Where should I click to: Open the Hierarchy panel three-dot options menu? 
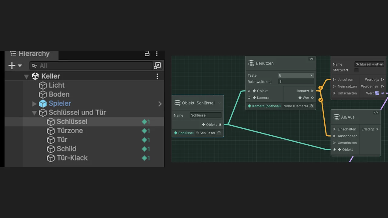click(x=157, y=54)
